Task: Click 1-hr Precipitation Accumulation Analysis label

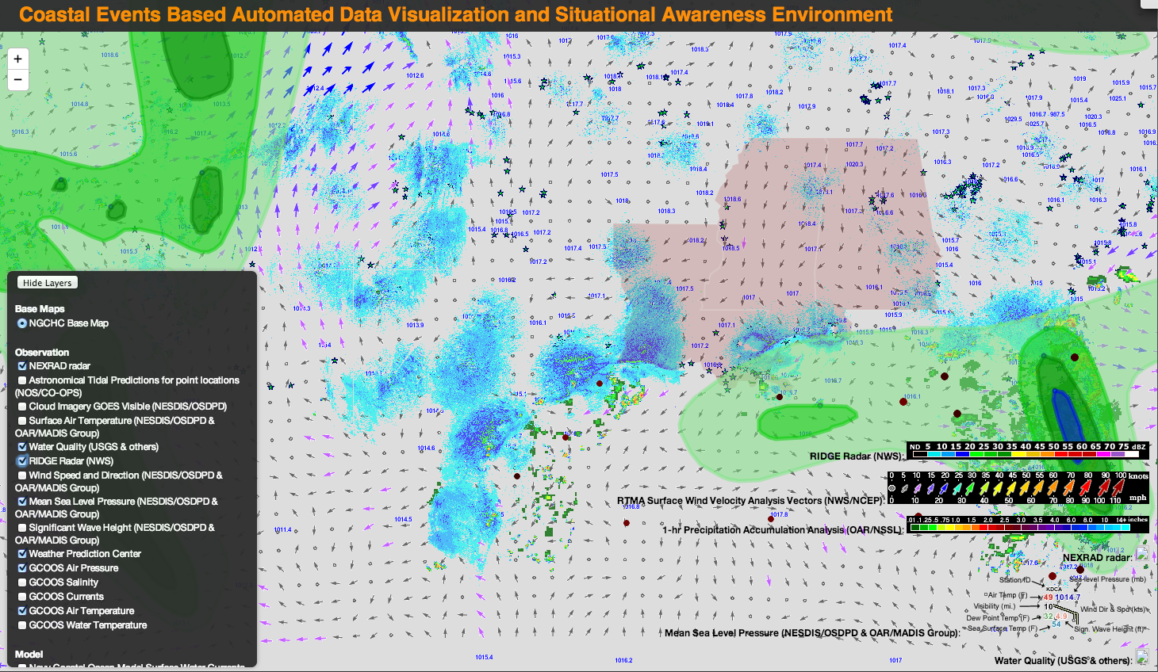Action: 783,530
